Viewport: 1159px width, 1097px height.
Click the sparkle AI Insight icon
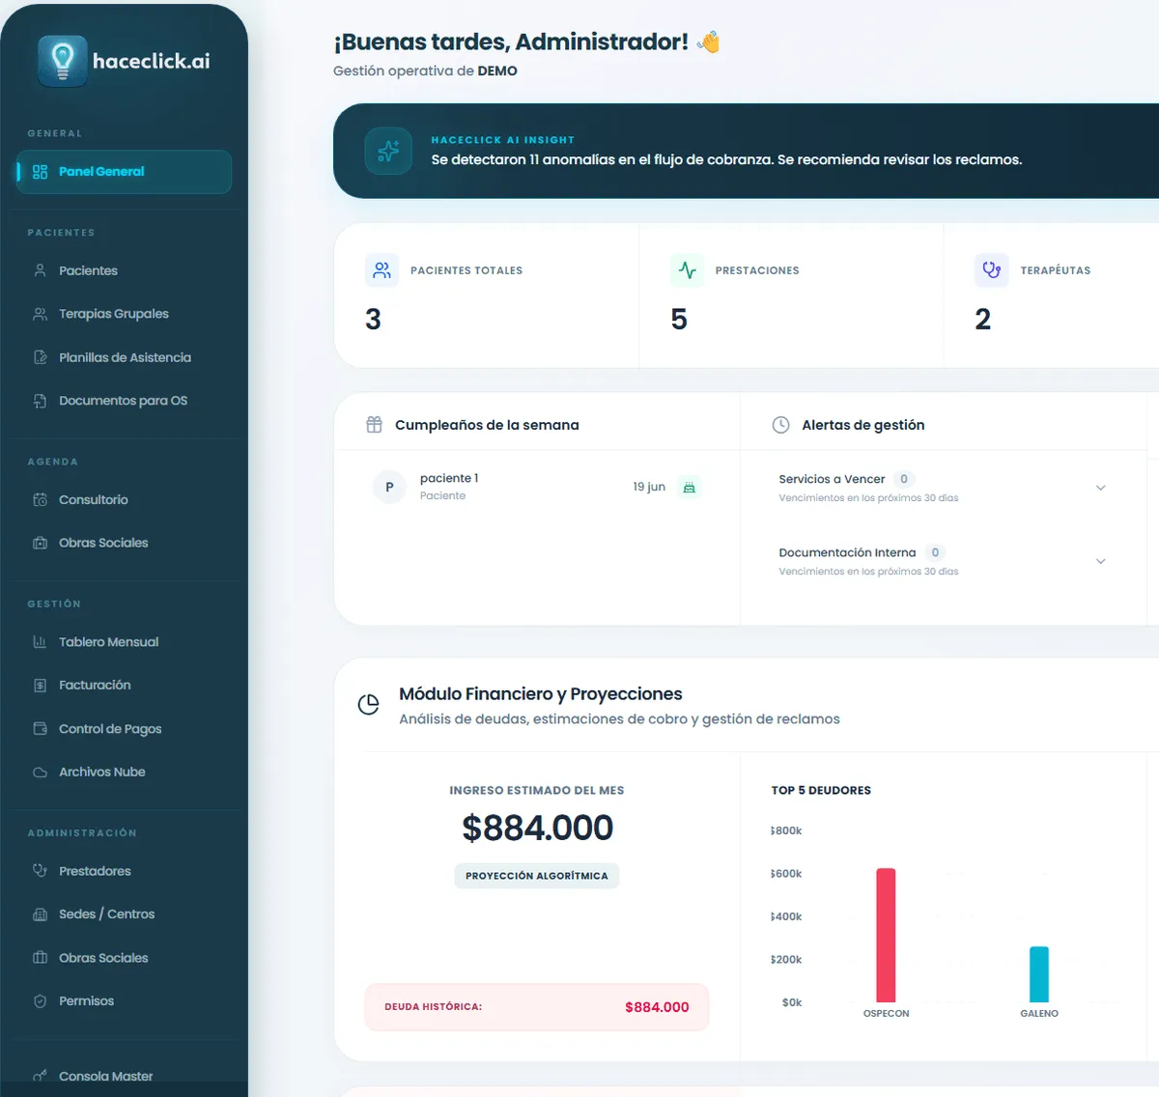click(x=388, y=151)
